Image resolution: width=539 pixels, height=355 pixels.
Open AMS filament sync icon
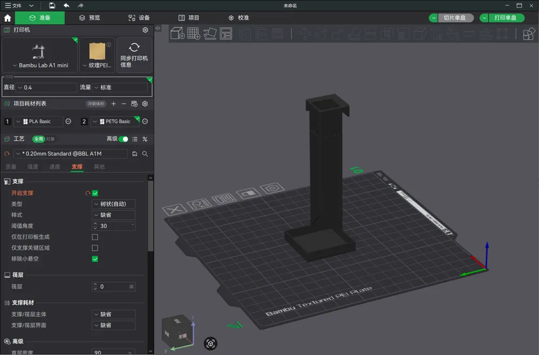click(x=134, y=104)
